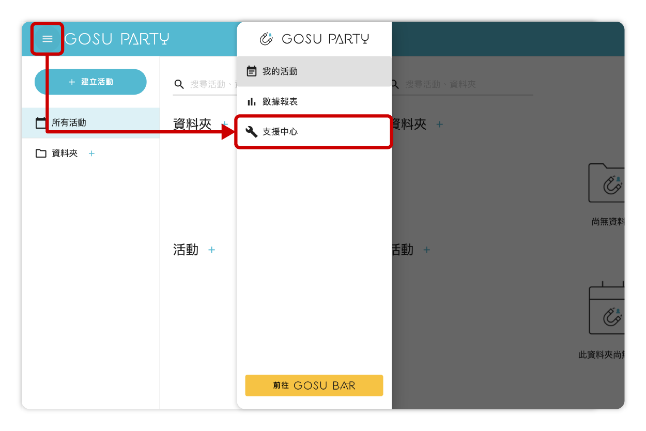Click plus next to right 活動 heading
646x431 pixels.
pos(426,250)
